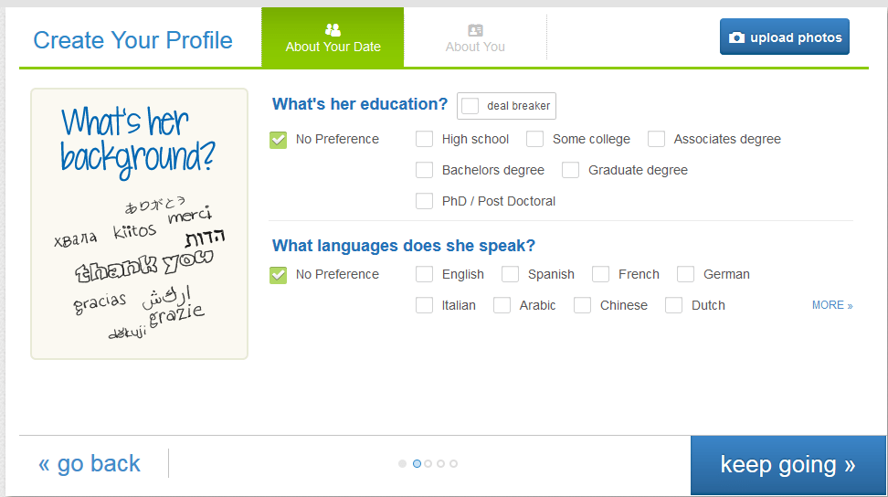Click the go back link
This screenshot has height=497, width=888.
(90, 464)
